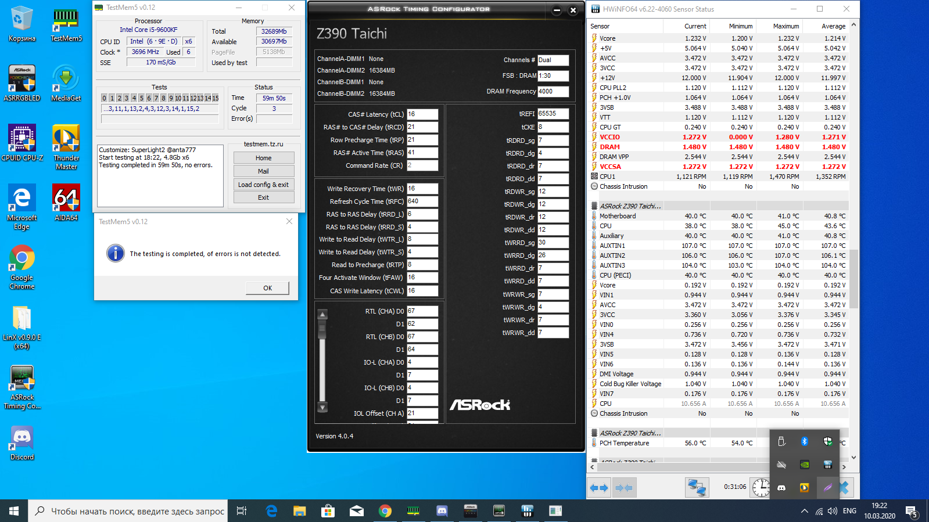Click the HWiNFO sensor list scroll up arrow
Viewport: 929px width, 522px height.
click(853, 26)
